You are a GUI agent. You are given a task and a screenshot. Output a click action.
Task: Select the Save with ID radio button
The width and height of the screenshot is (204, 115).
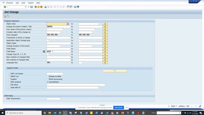pos(9,88)
